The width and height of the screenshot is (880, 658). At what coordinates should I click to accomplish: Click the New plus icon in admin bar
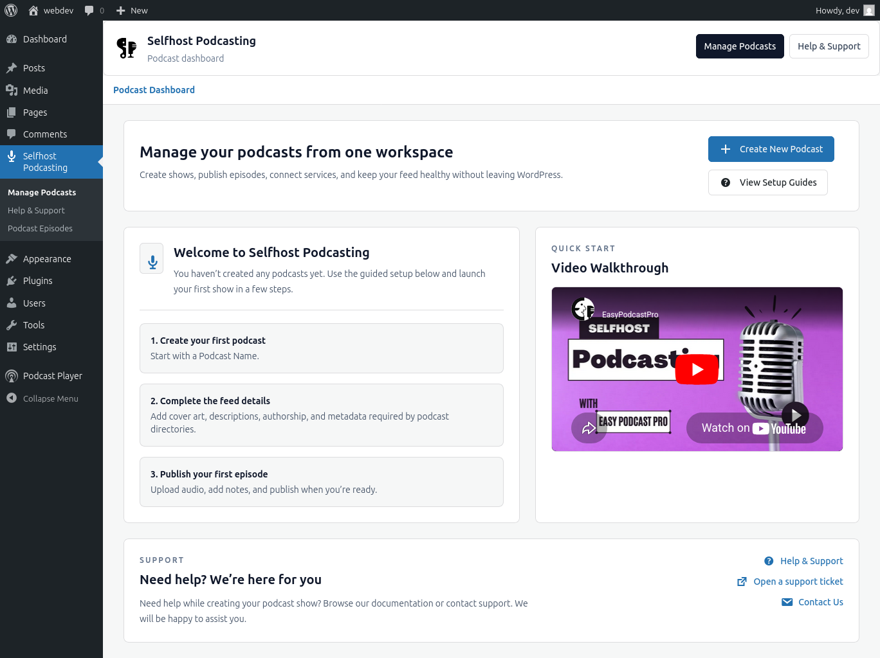(120, 10)
